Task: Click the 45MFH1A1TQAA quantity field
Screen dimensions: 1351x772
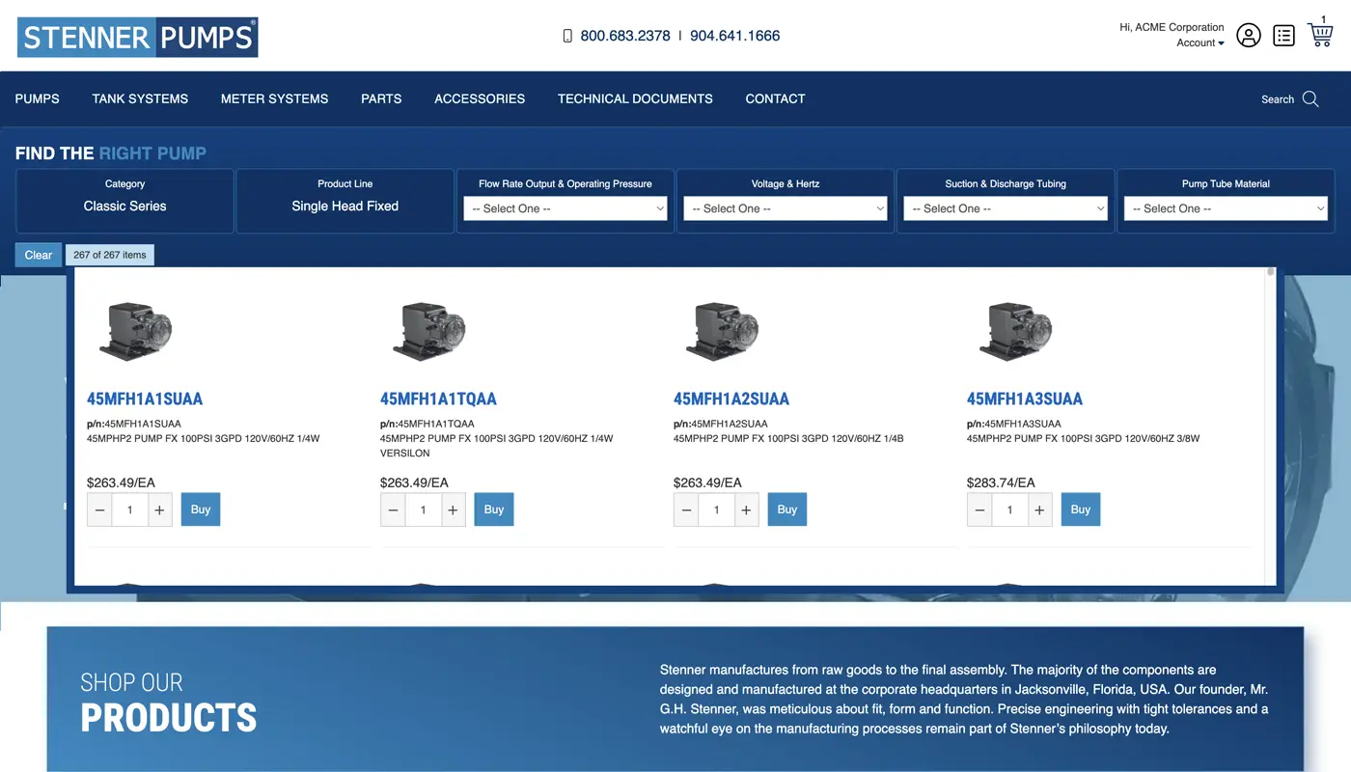Action: click(x=424, y=510)
